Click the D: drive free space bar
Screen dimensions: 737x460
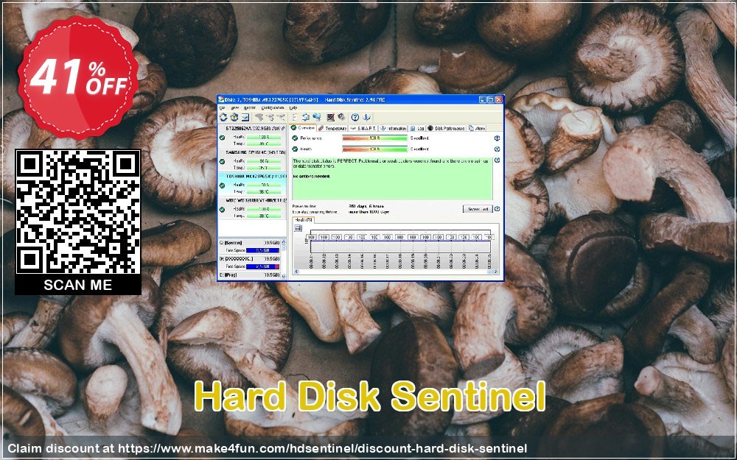click(x=263, y=266)
